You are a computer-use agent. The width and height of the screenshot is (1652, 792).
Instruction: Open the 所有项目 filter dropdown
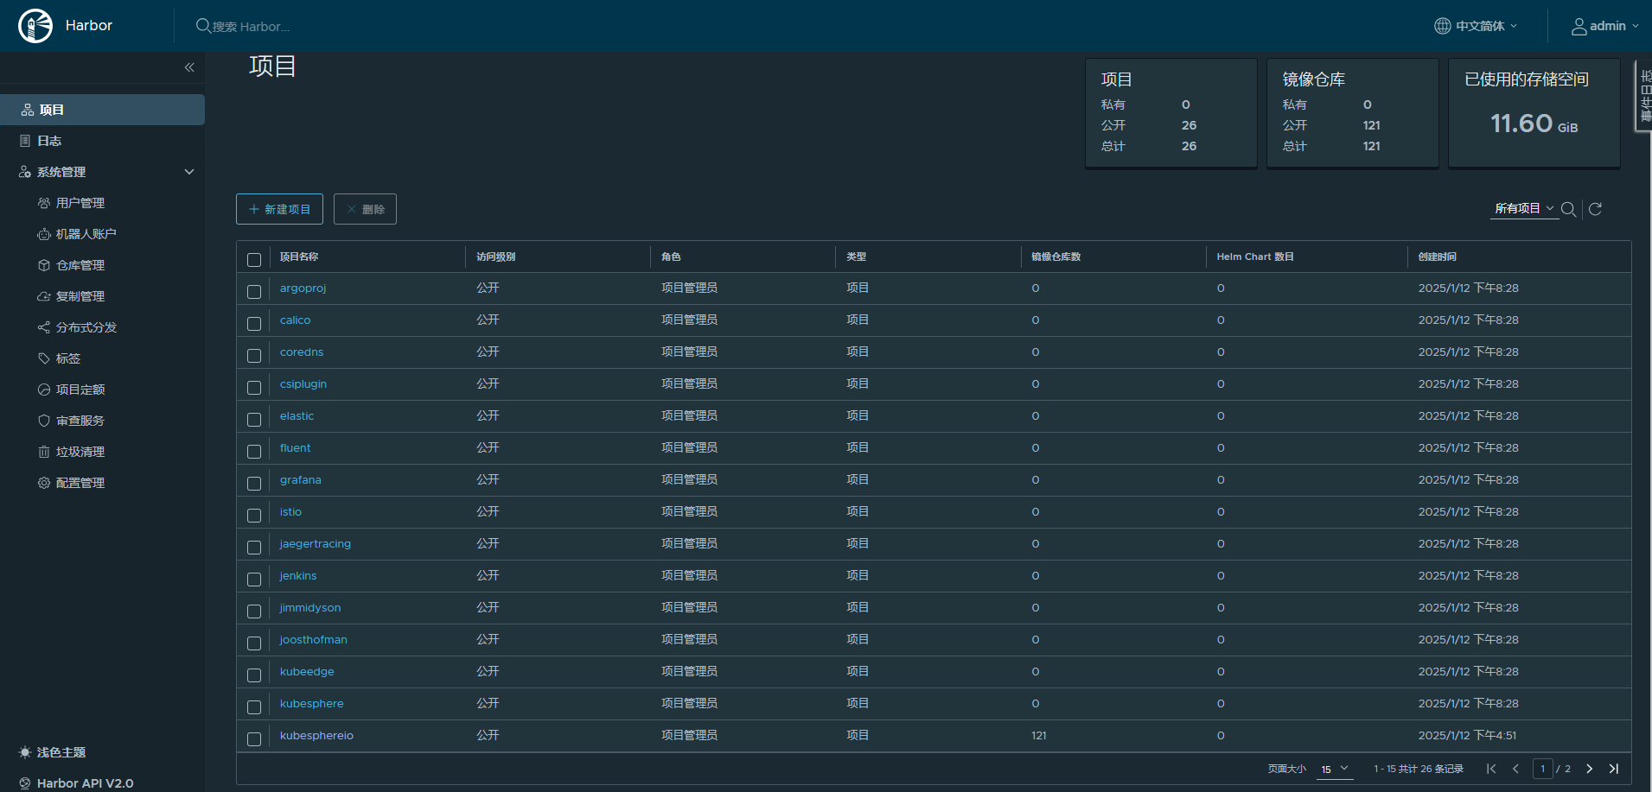click(1524, 209)
